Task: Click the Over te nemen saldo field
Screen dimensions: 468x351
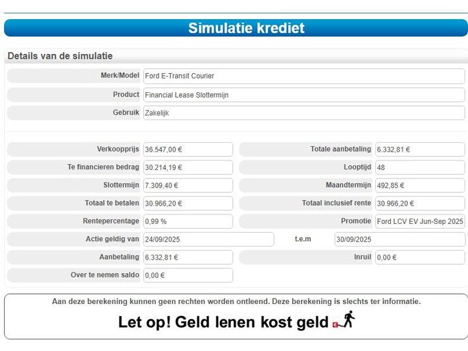Action: tap(187, 275)
